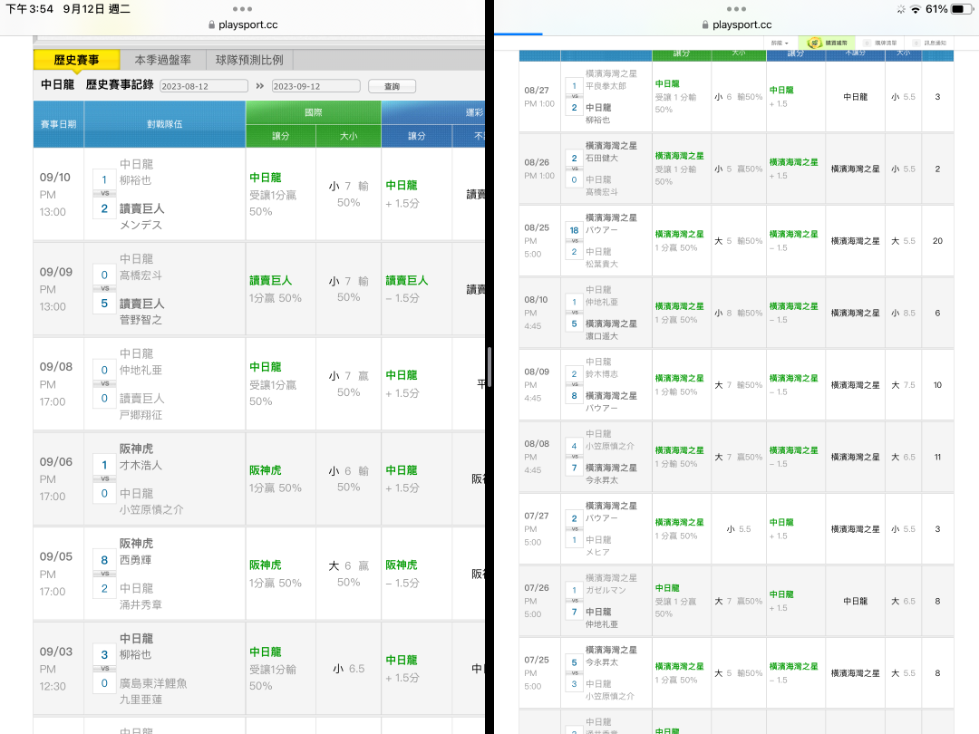Click 大 7.5 in 08/09 row
Screen dimensions: 979x734
click(x=903, y=385)
